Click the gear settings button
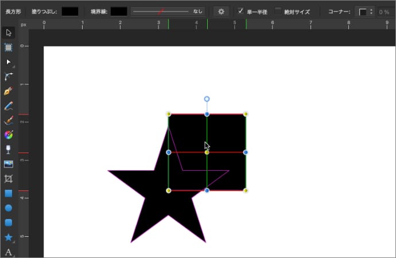Image resolution: width=396 pixels, height=258 pixels. click(221, 11)
